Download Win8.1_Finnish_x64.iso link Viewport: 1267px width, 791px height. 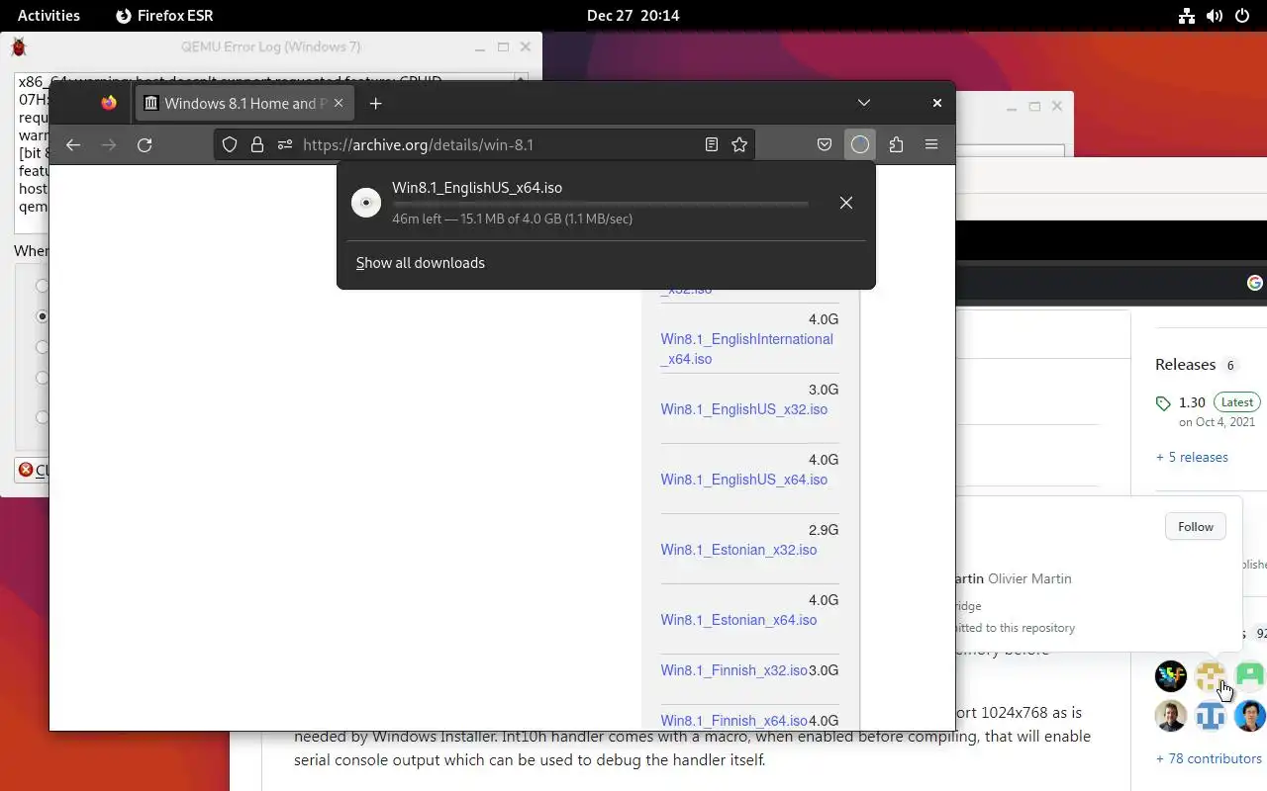point(734,721)
